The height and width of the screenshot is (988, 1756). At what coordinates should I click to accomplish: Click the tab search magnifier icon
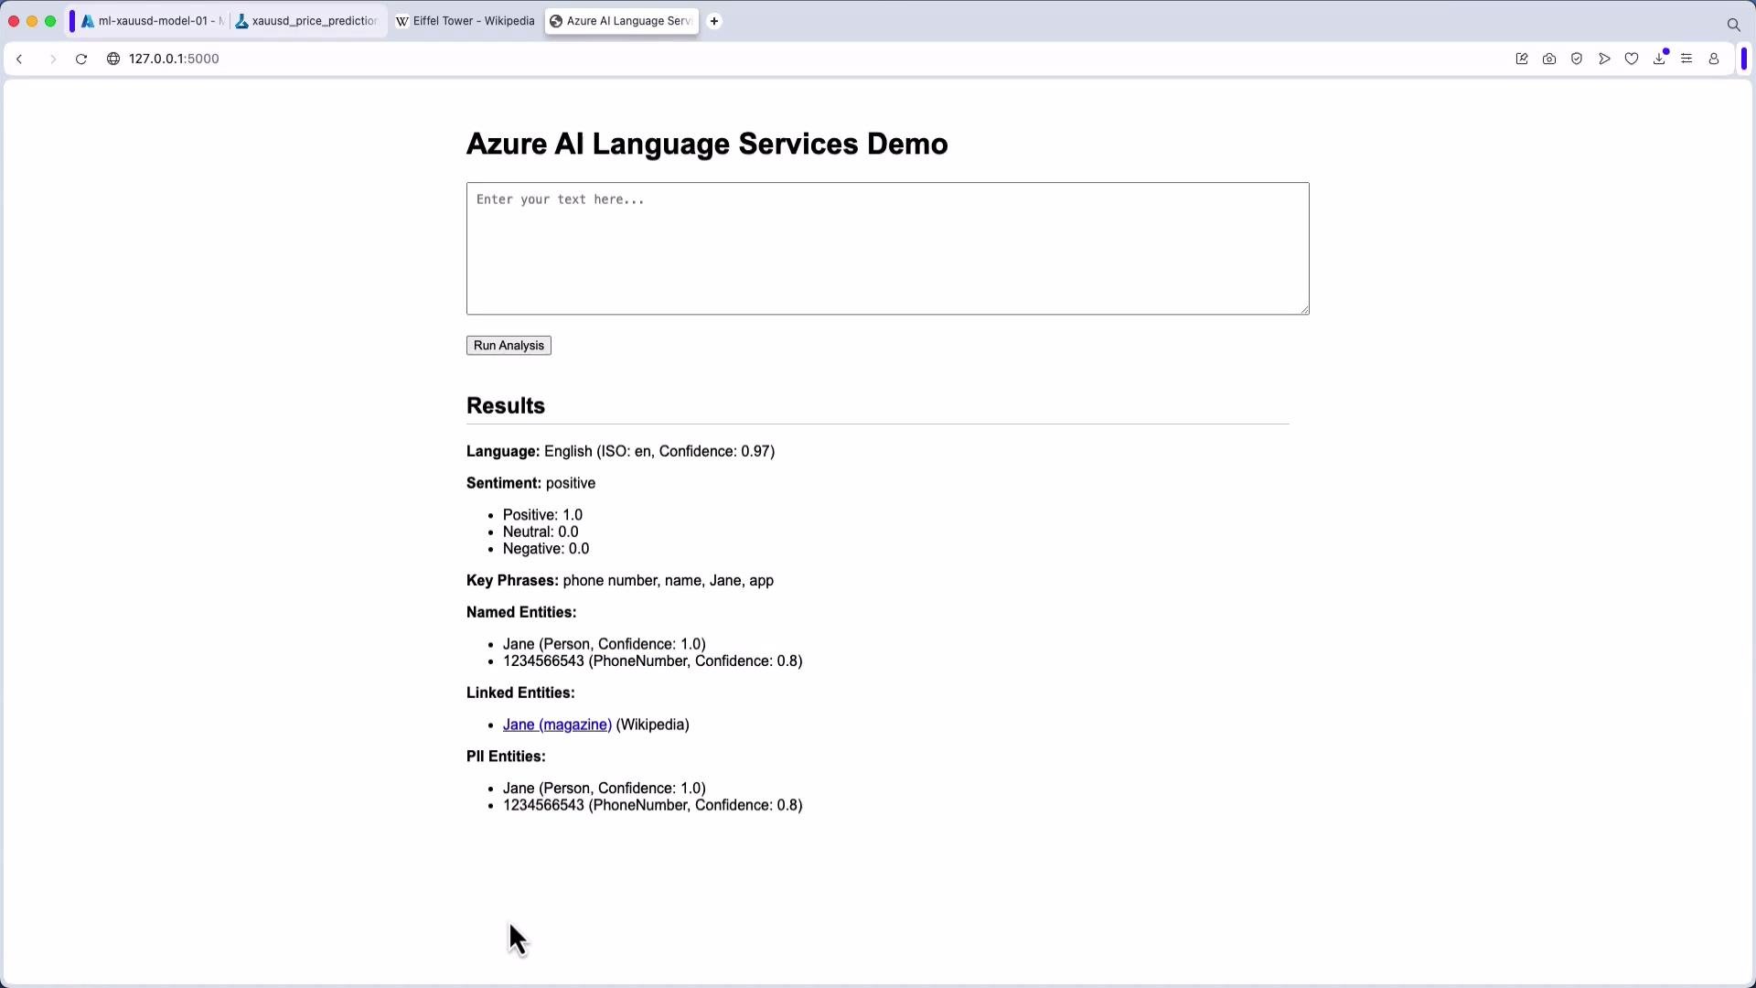[1733, 25]
